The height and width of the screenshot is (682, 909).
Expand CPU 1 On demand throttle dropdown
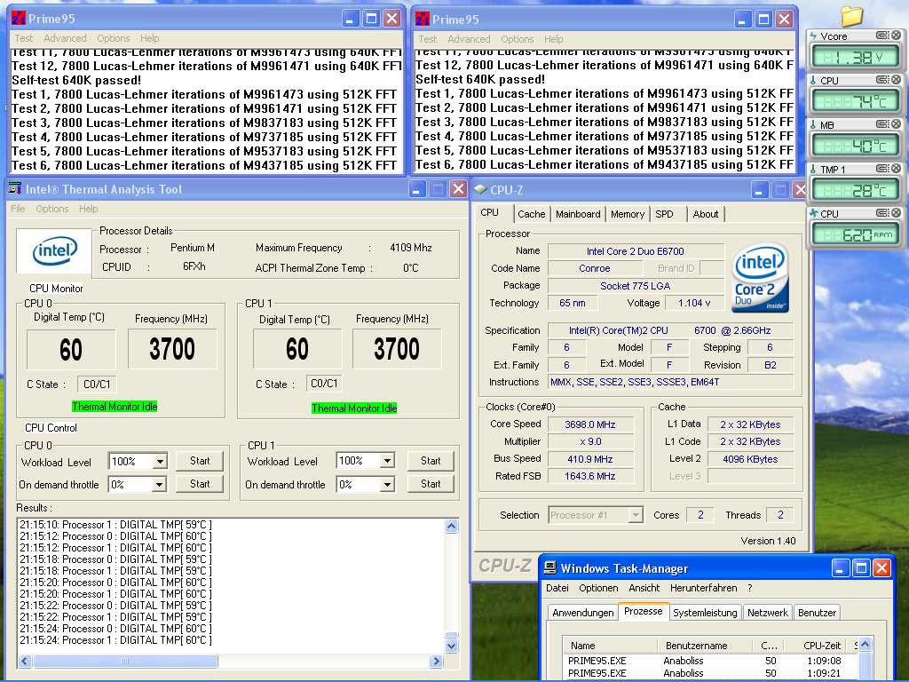coord(387,484)
